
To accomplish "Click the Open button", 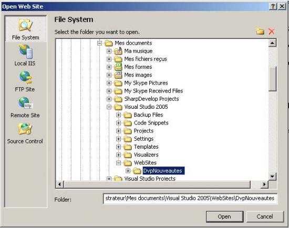I will pyautogui.click(x=224, y=216).
